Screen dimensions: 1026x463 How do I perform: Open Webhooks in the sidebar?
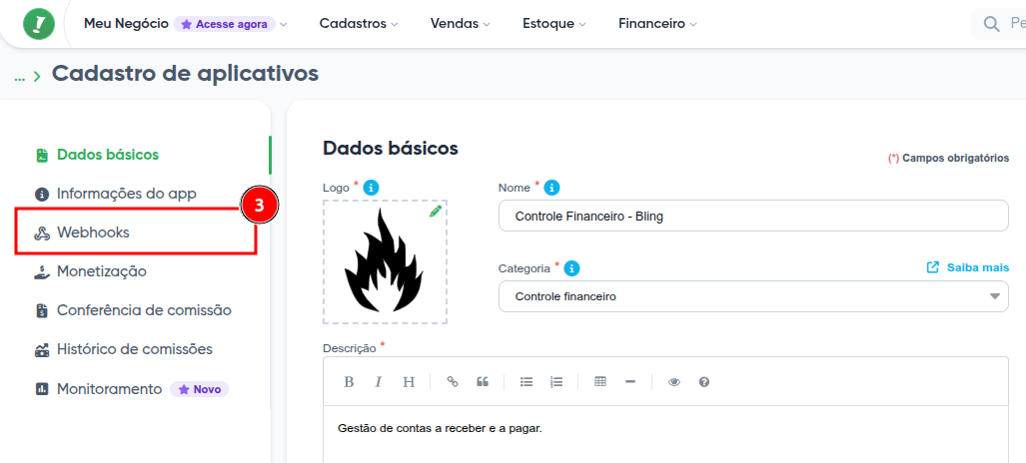coord(94,232)
